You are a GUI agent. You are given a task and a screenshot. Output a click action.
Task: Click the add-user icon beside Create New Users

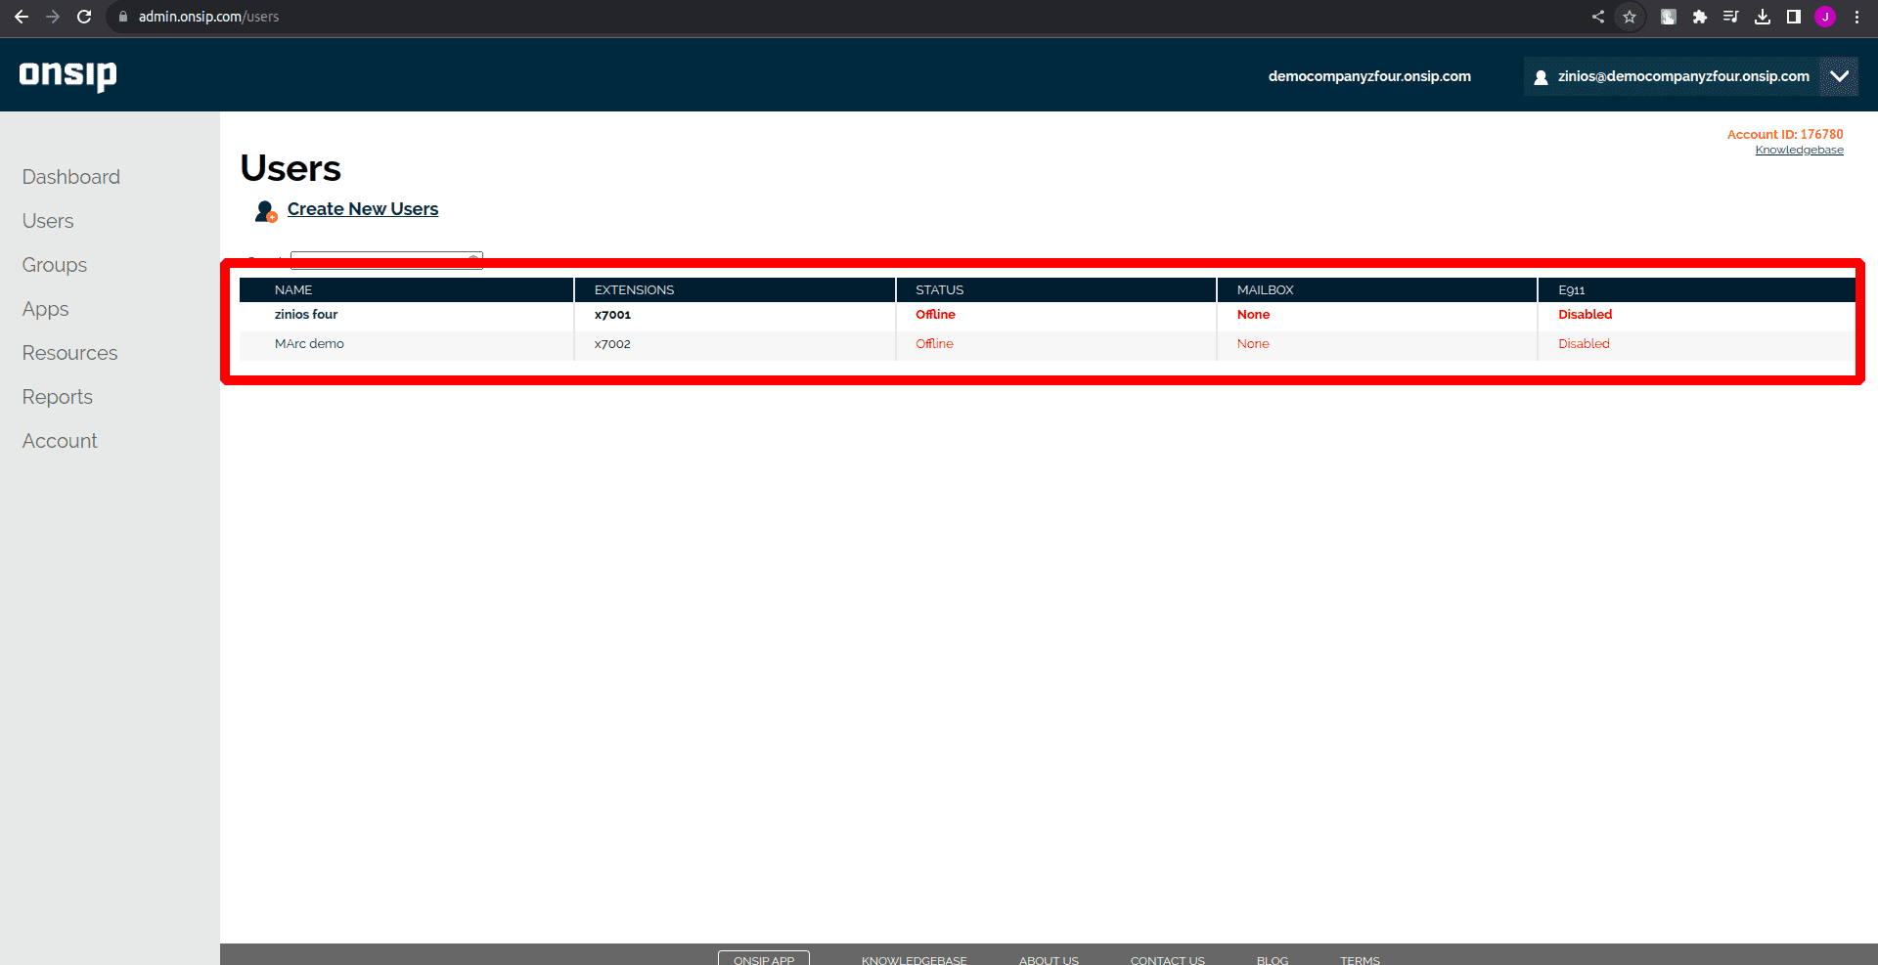click(266, 211)
